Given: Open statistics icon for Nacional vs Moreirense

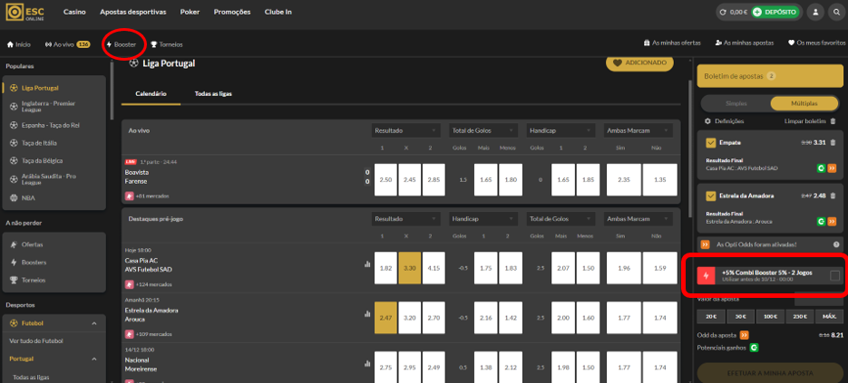Looking at the screenshot, I should pyautogui.click(x=367, y=364).
